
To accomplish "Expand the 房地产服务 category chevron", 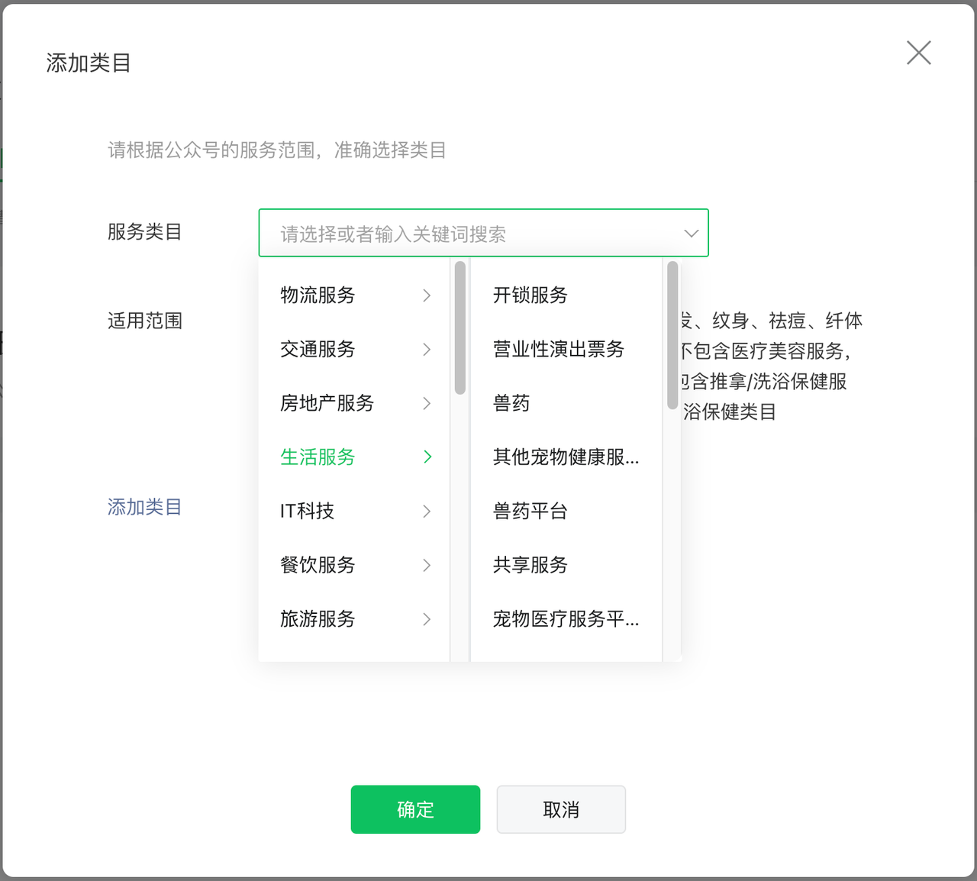I will (427, 404).
